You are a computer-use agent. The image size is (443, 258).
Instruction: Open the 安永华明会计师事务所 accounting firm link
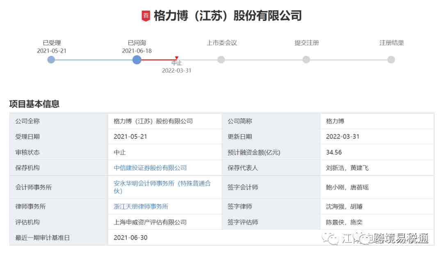click(162, 187)
